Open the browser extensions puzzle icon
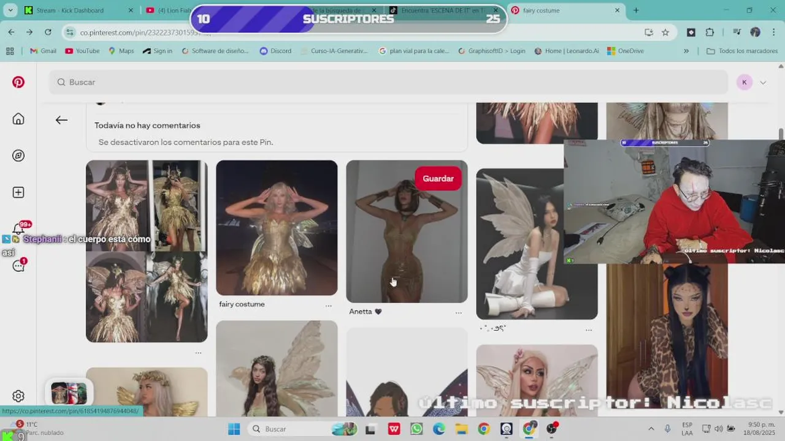Screen dimensions: 785x441 pyautogui.click(x=710, y=32)
